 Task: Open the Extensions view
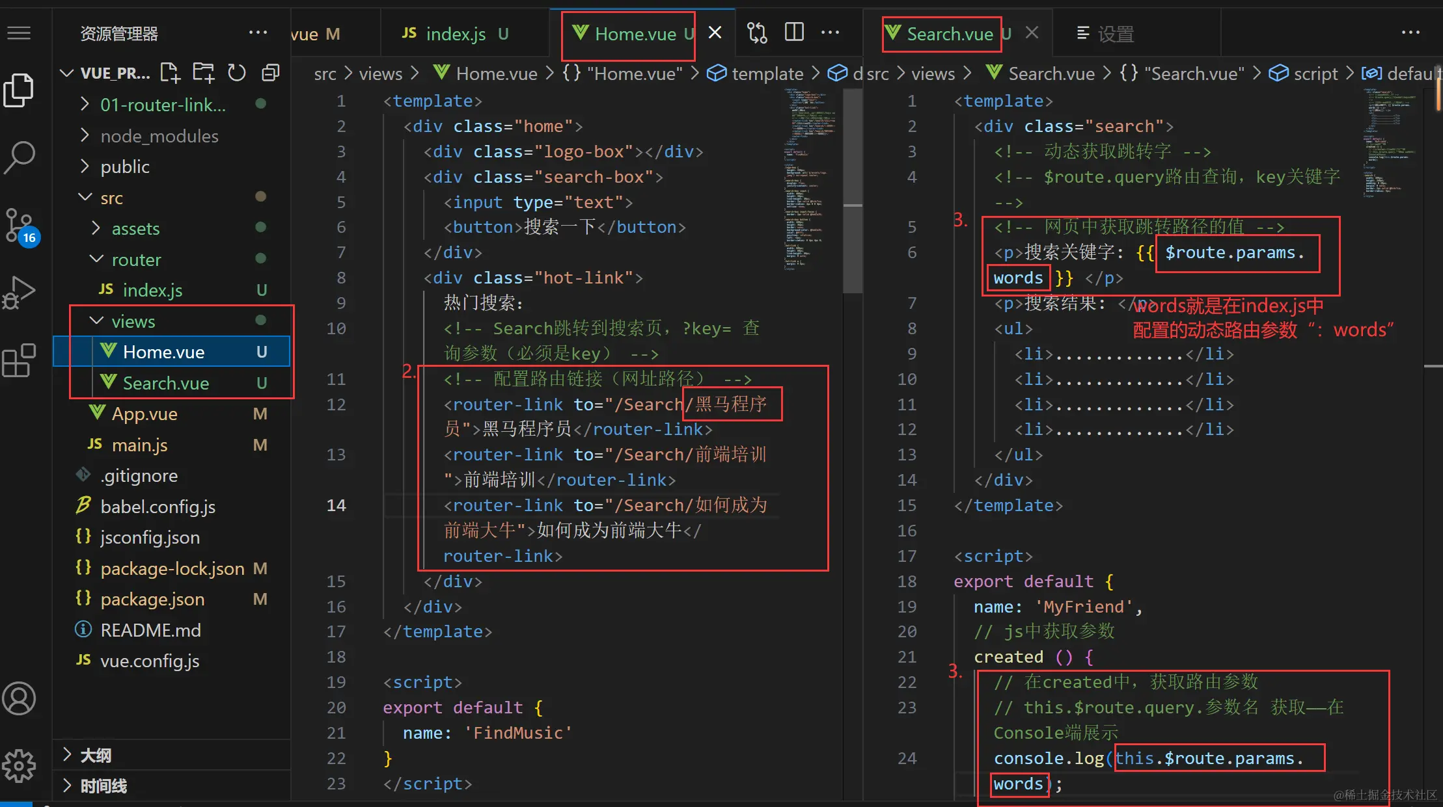pos(19,360)
